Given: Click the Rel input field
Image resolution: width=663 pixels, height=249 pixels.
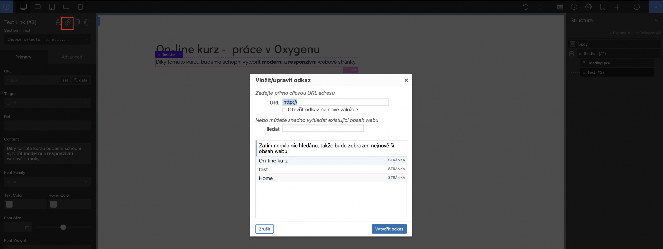Looking at the screenshot, I should 48,126.
